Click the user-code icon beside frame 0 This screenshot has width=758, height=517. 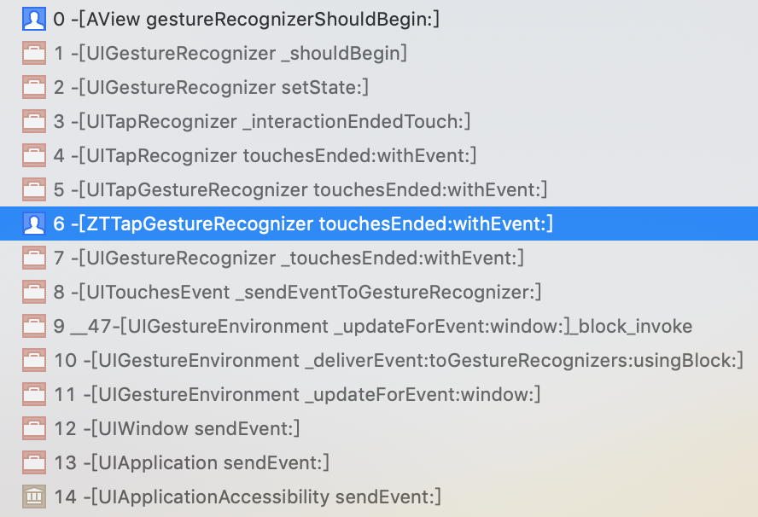[x=34, y=20]
